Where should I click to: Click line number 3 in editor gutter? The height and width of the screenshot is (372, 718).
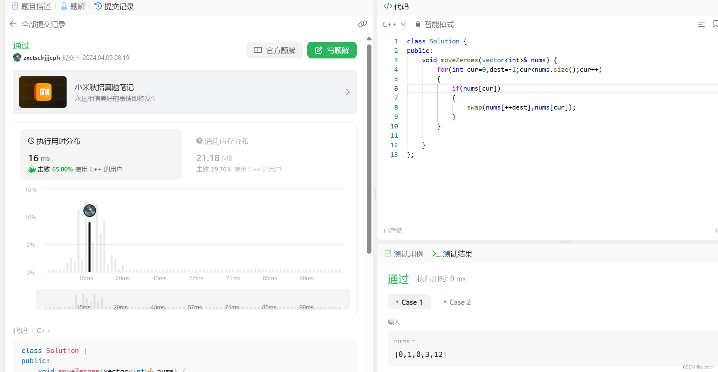pyautogui.click(x=396, y=60)
